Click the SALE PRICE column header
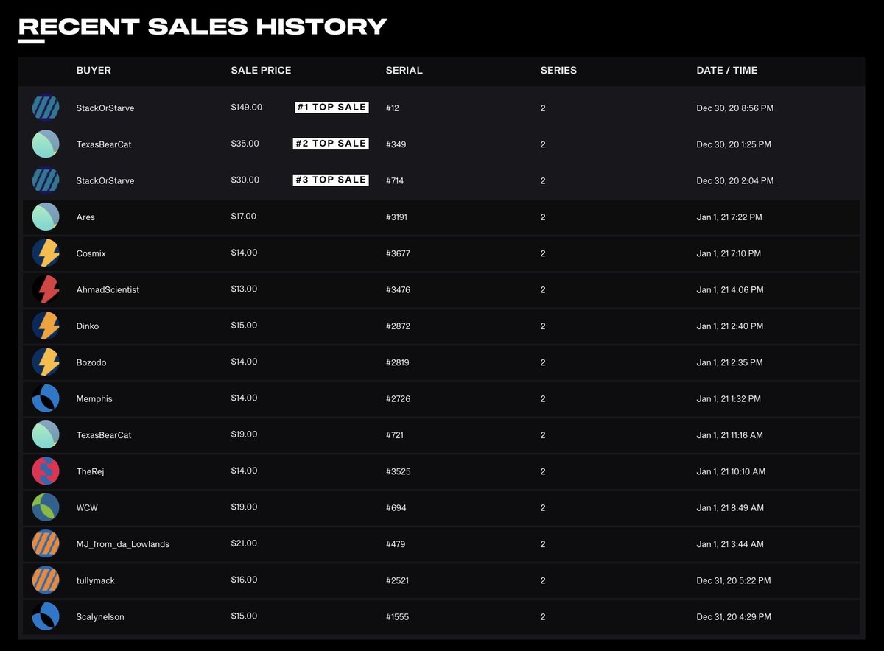The height and width of the screenshot is (651, 884). pyautogui.click(x=261, y=71)
